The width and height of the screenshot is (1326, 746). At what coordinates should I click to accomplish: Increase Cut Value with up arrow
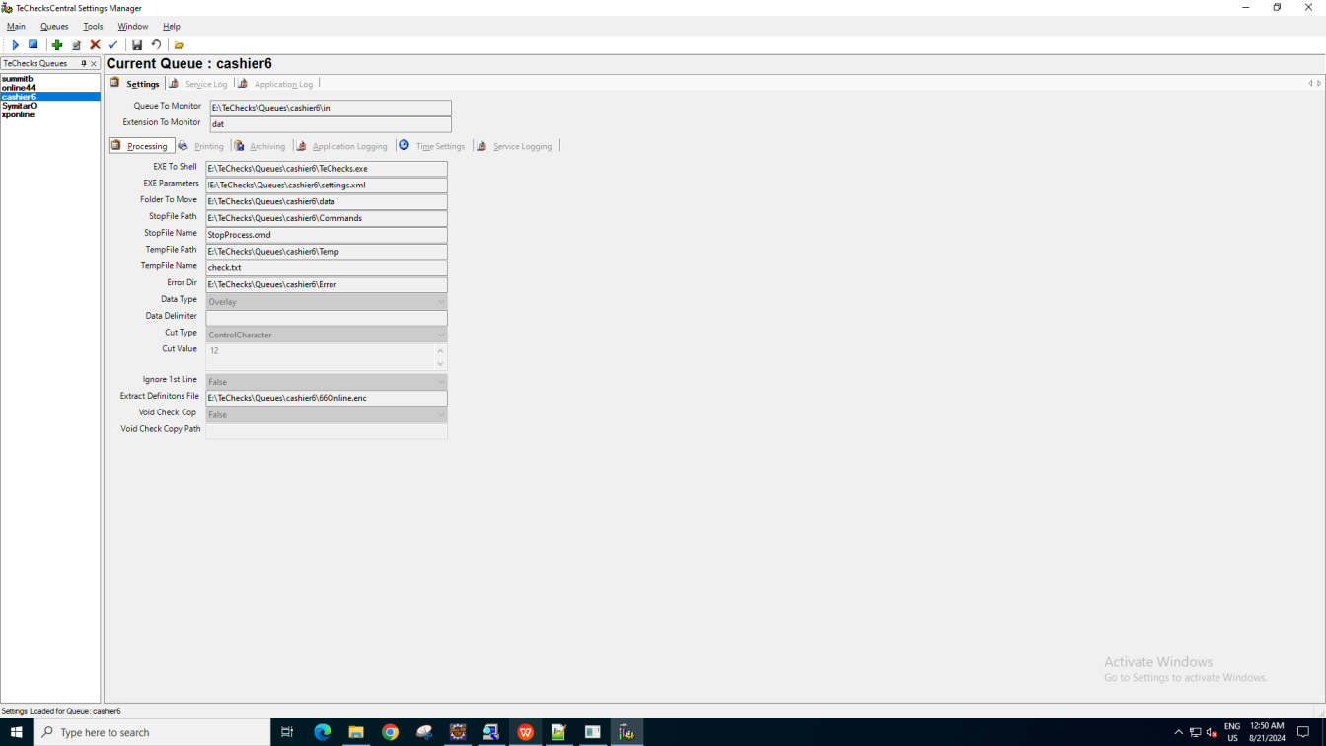click(x=440, y=350)
